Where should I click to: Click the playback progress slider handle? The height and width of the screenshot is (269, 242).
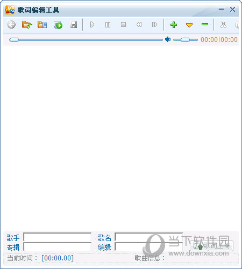(14, 40)
